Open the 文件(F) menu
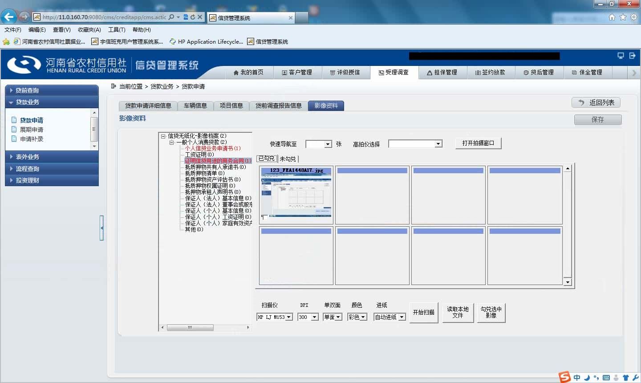This screenshot has width=641, height=383. (13, 30)
